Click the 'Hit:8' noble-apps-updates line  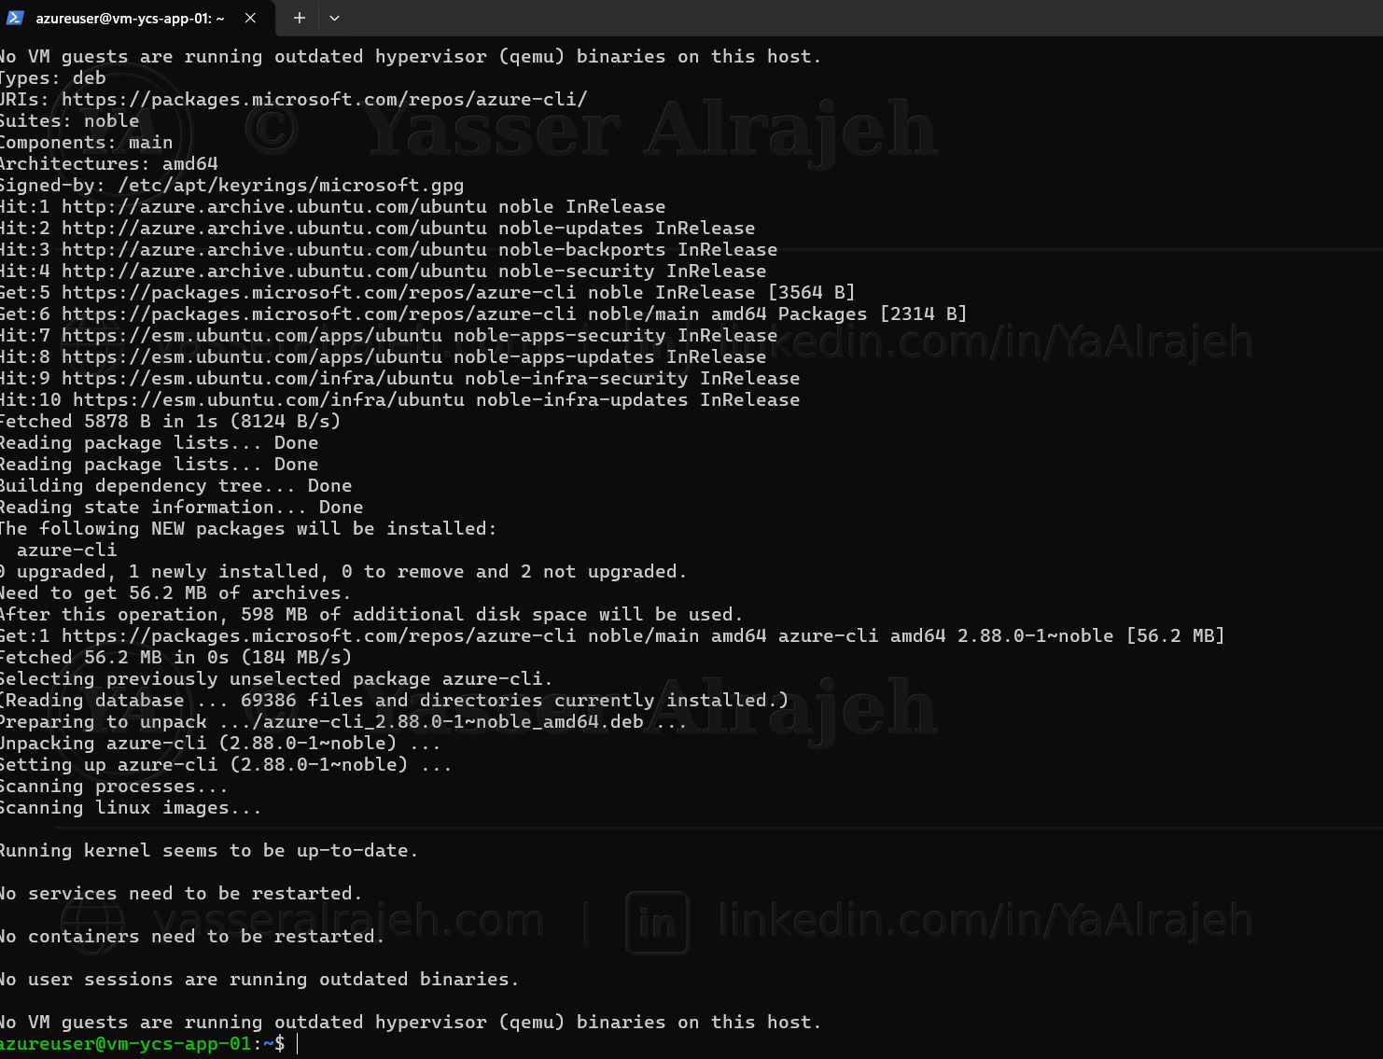click(384, 356)
